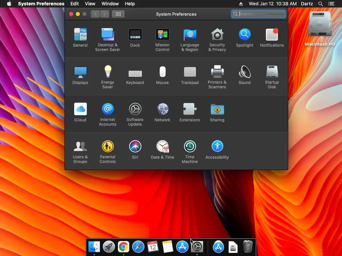The width and height of the screenshot is (342, 256).
Task: Open Users & Groups preferences
Action: pyautogui.click(x=80, y=152)
